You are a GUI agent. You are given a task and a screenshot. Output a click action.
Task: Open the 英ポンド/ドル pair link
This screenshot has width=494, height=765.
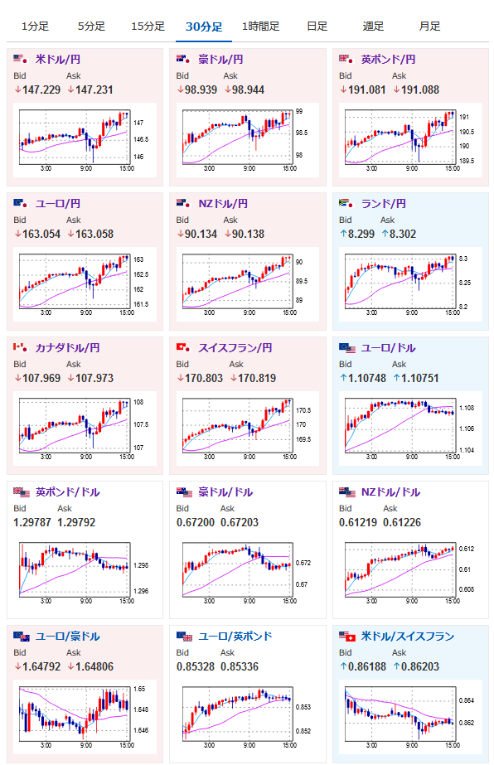pos(67,492)
